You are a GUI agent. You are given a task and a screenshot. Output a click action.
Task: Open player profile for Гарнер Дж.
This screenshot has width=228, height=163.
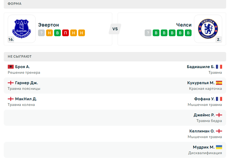click(x=27, y=83)
